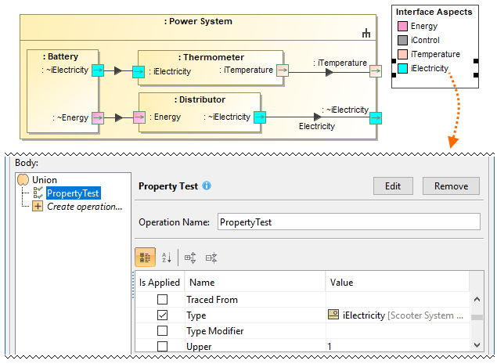
Task: Click the collapse all toolbar icon
Action: pos(211,257)
